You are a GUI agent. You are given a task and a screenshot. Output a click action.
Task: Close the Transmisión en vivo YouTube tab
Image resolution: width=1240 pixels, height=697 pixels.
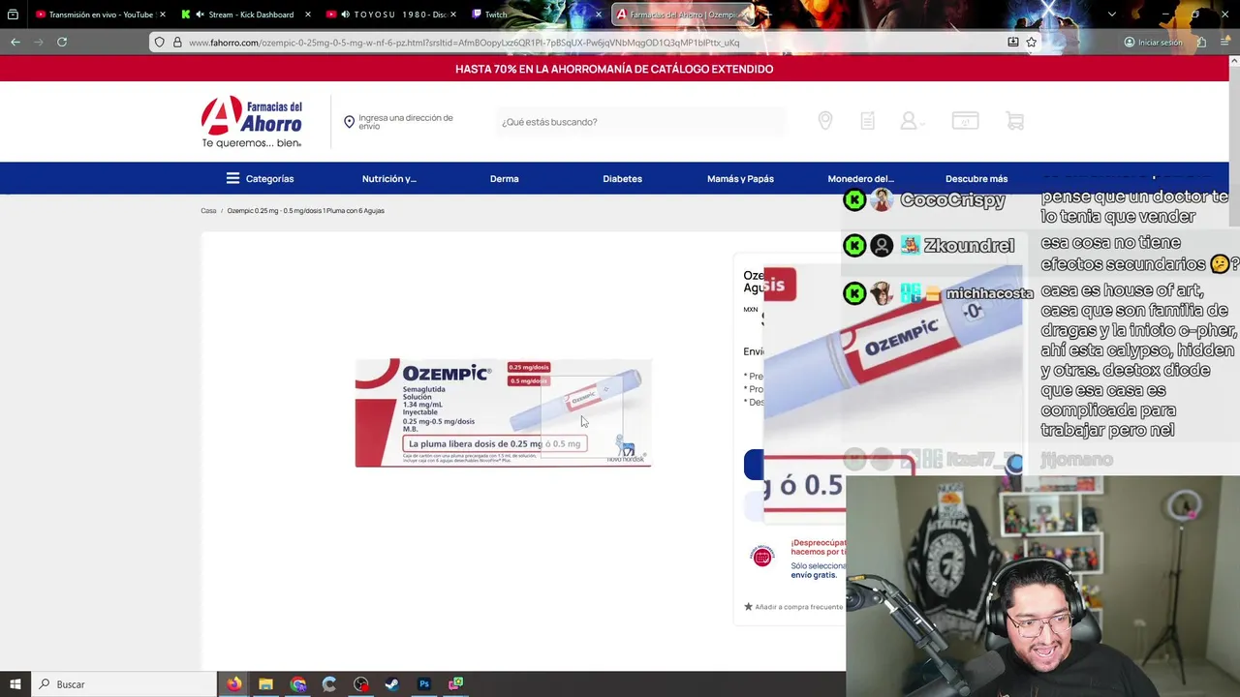pyautogui.click(x=163, y=15)
